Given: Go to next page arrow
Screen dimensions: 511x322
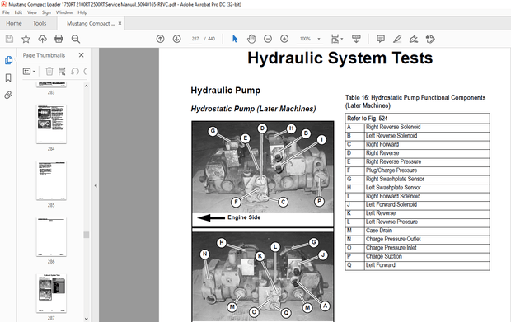Looking at the screenshot, I should coord(176,39).
